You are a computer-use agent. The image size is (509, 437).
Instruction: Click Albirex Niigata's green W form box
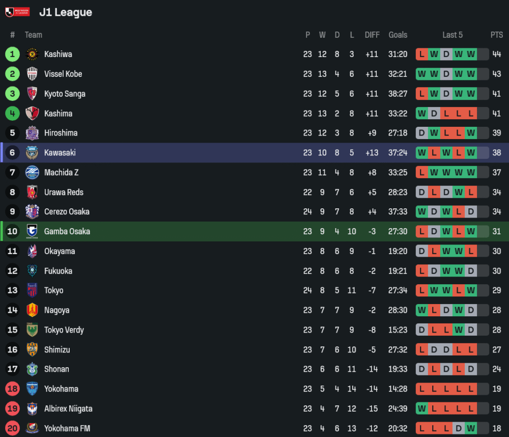pos(422,408)
